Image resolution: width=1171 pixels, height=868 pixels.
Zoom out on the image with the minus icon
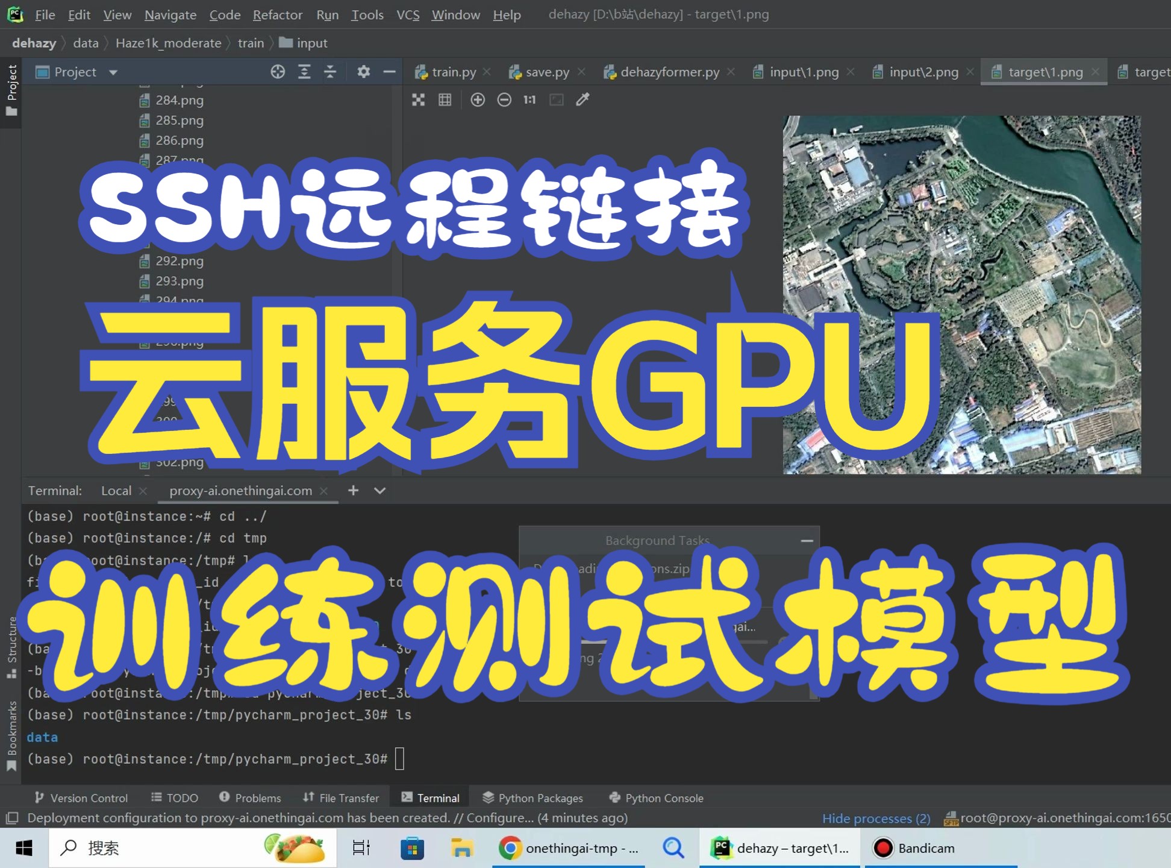pos(505,99)
